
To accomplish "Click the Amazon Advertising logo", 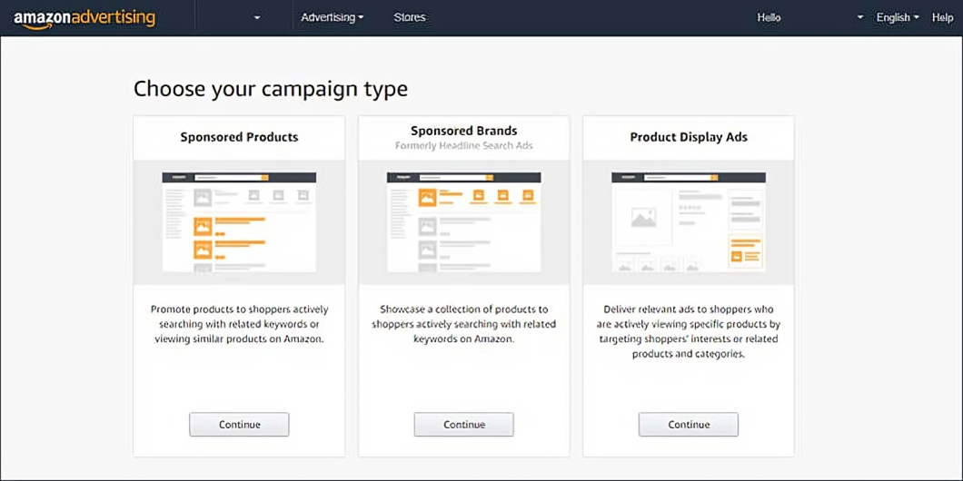I will click(x=84, y=18).
